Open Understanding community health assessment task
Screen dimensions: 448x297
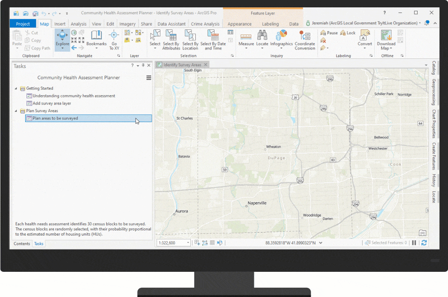[x=70, y=96]
